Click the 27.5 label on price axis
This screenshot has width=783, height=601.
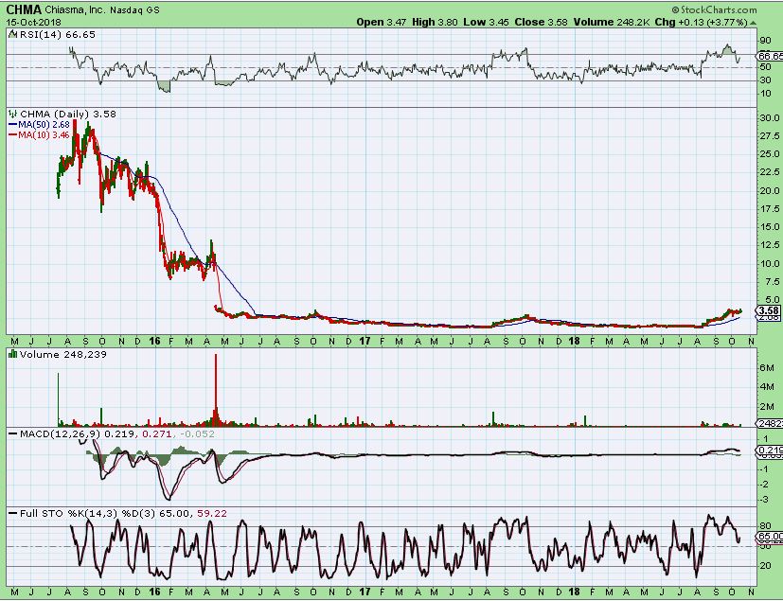[x=770, y=135]
